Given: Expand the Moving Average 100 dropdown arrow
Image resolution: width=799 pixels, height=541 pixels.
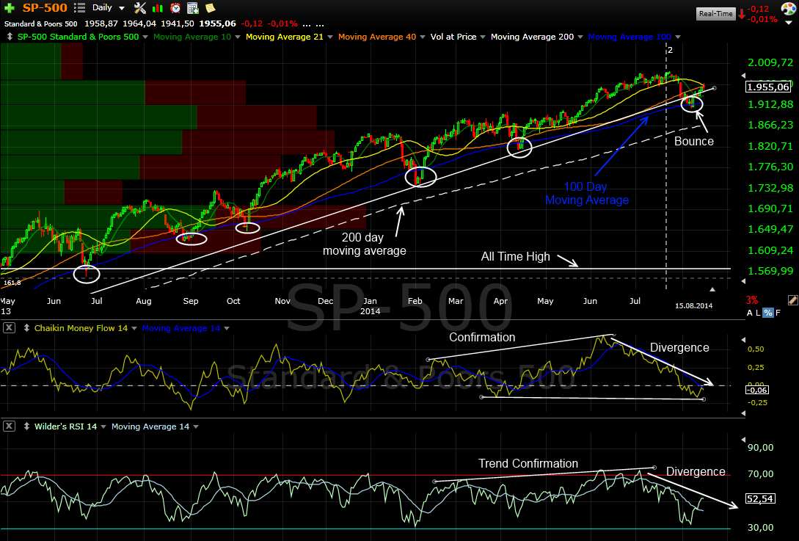Looking at the screenshot, I should click(678, 37).
